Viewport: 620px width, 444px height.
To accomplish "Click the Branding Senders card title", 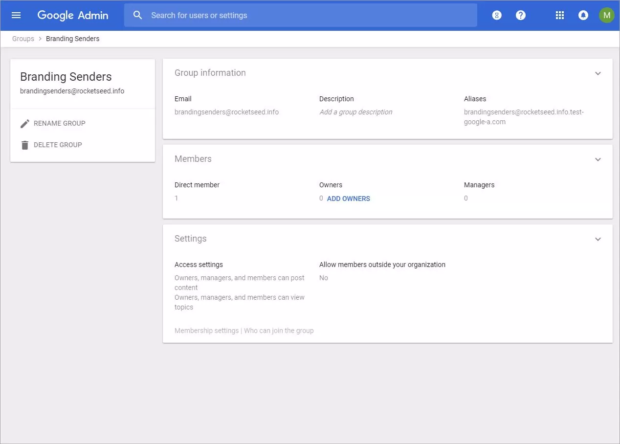I will (x=66, y=77).
